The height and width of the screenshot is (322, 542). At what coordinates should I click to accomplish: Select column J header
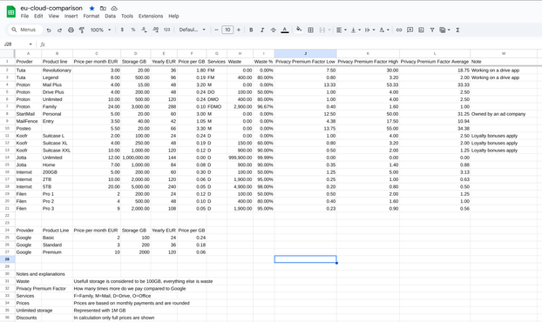click(x=305, y=53)
